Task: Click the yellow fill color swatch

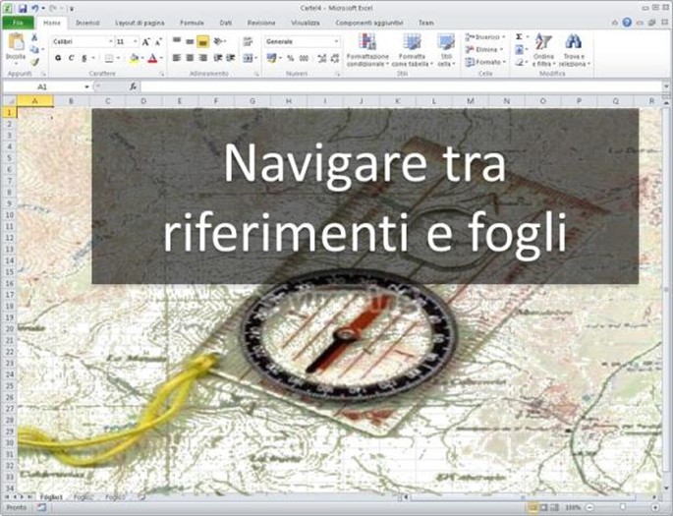Action: coord(135,58)
